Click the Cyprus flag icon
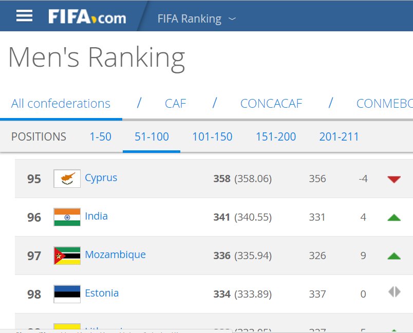Viewport: 413px width, 333px height. [67, 179]
